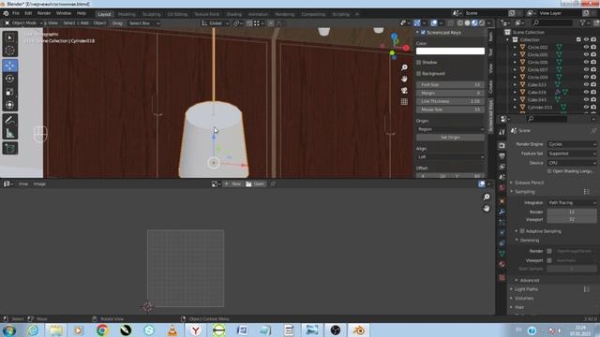Expand the Volumes panel
The height and width of the screenshot is (337, 600).
click(523, 298)
